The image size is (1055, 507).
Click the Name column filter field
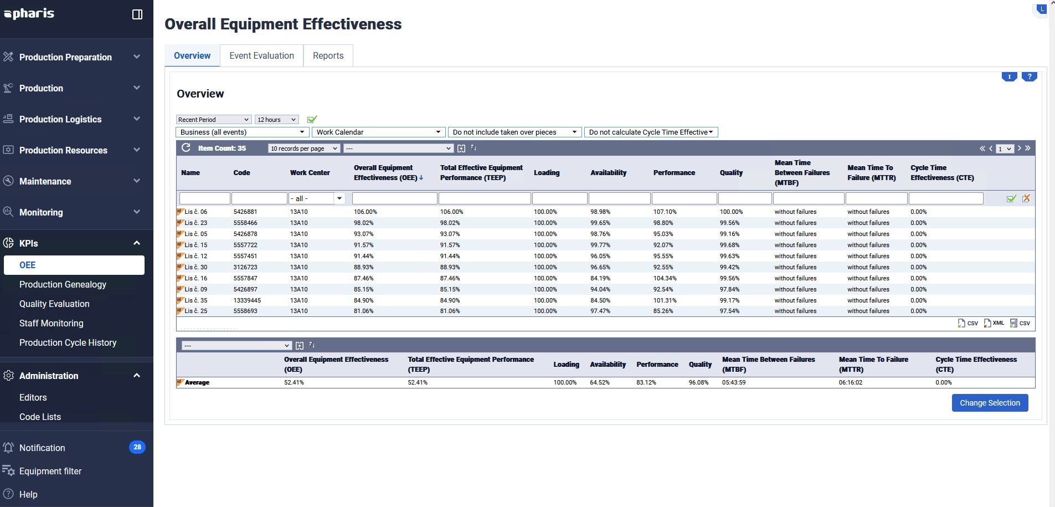[x=204, y=198]
